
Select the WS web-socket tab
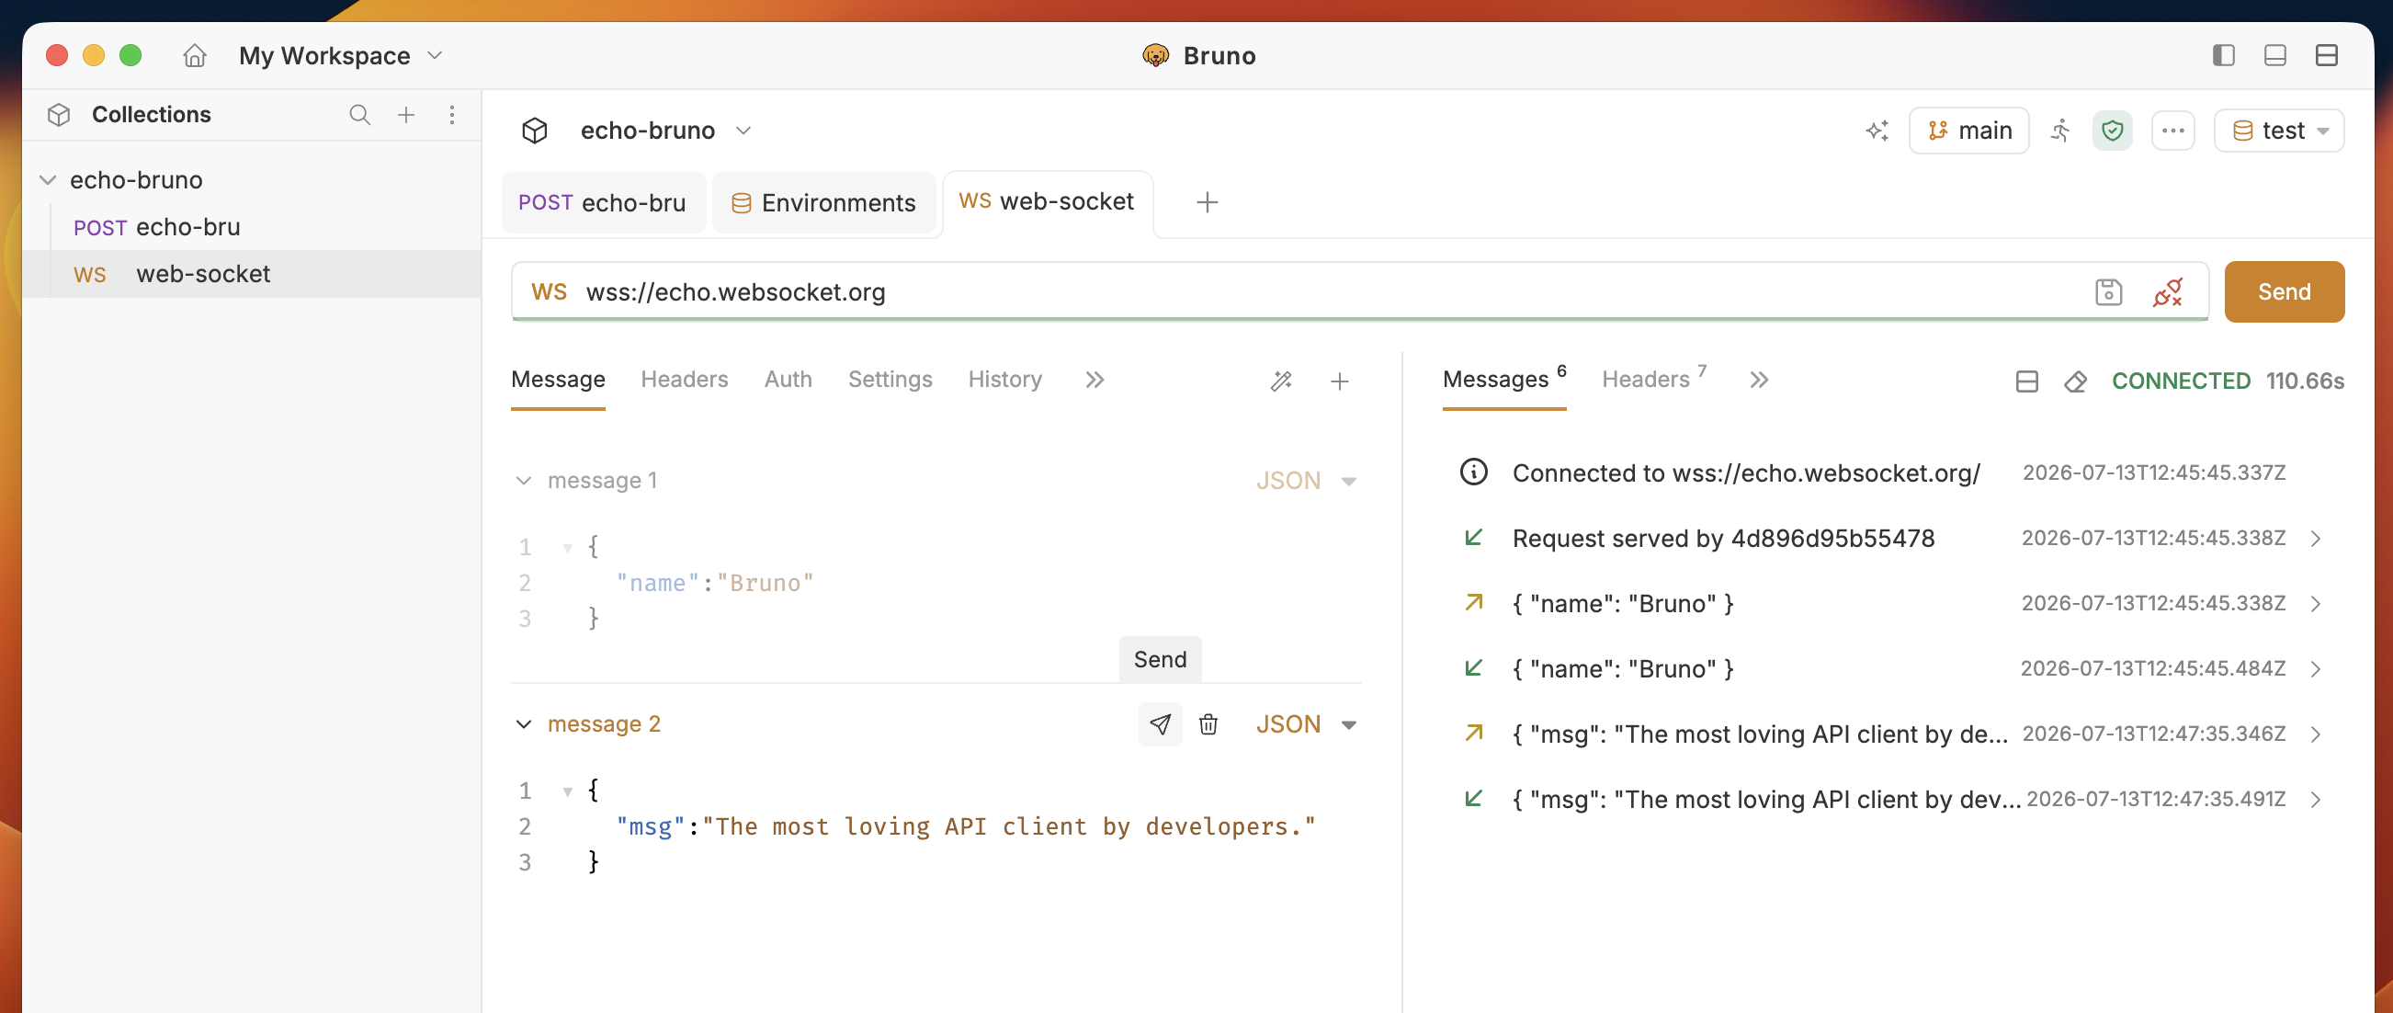click(1047, 201)
